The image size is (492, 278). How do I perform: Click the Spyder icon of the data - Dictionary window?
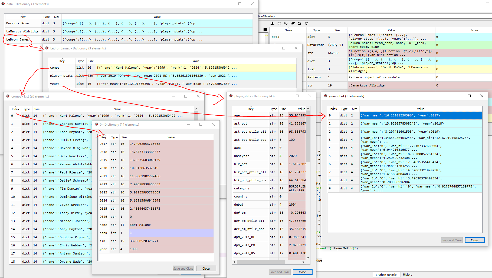point(3,4)
